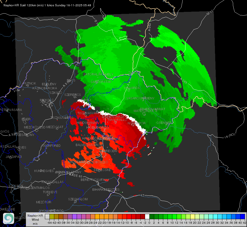This screenshot has height=227, width=247.
Task: Click the MISKOLC city label
Action: point(47,100)
